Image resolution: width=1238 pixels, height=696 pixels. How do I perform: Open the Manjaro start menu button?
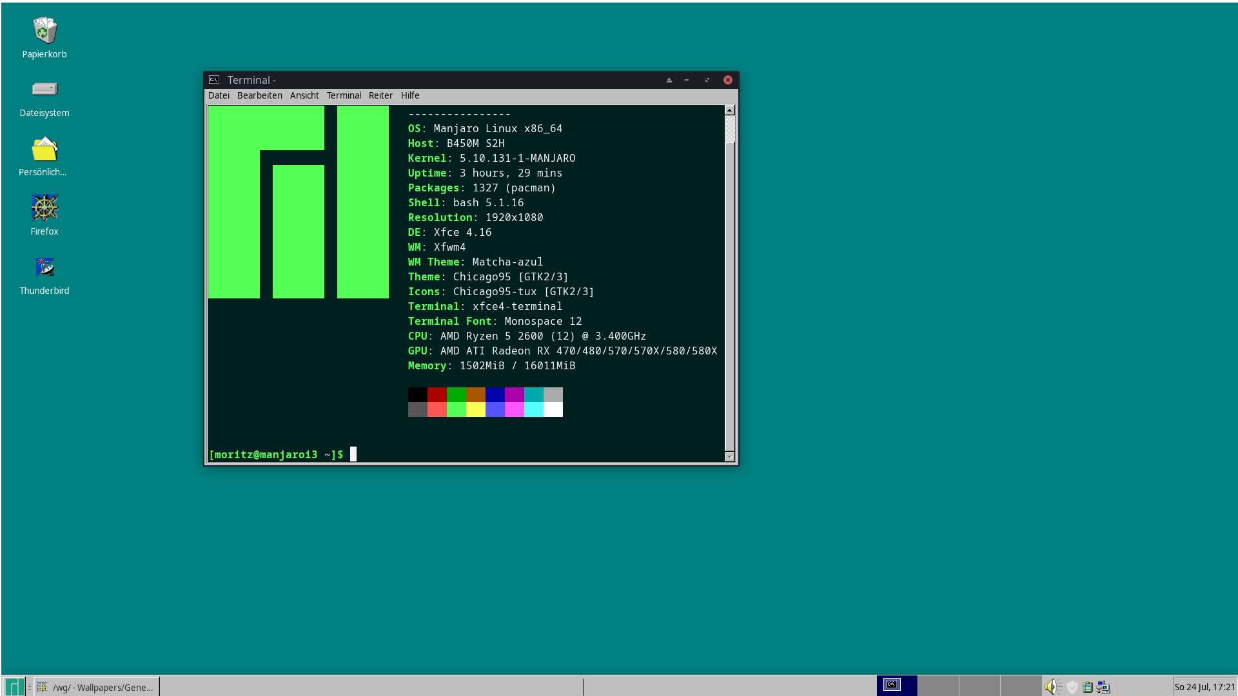[14, 686]
